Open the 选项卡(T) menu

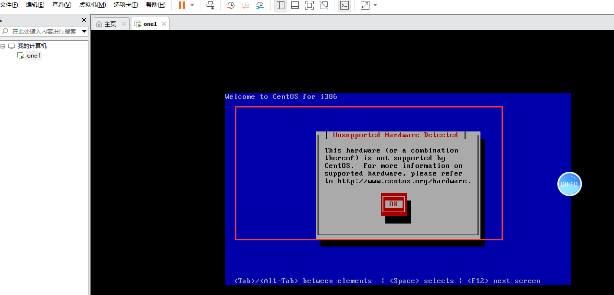(126, 5)
